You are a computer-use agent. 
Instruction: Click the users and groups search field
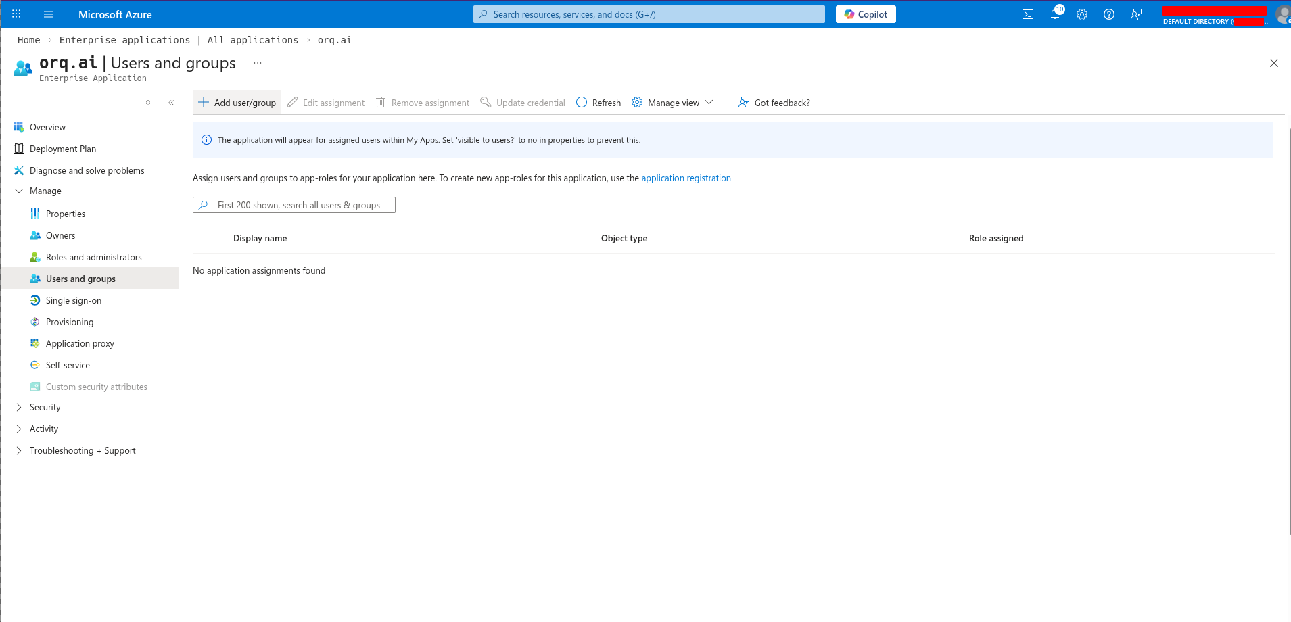point(294,204)
